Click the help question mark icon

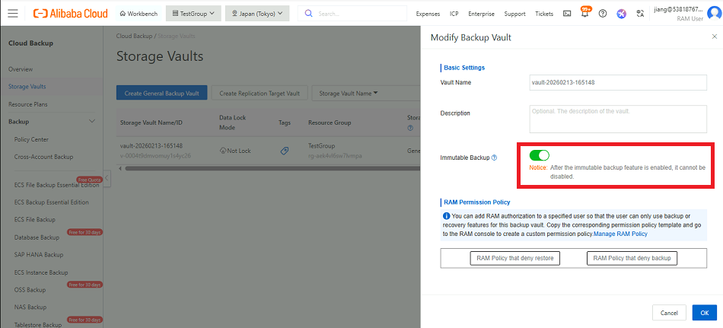coord(603,14)
